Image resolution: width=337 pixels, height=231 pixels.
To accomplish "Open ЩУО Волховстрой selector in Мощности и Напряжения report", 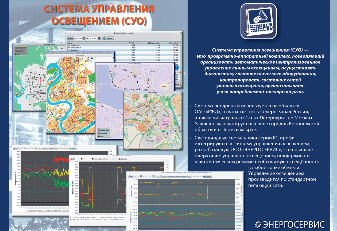I will [176, 176].
